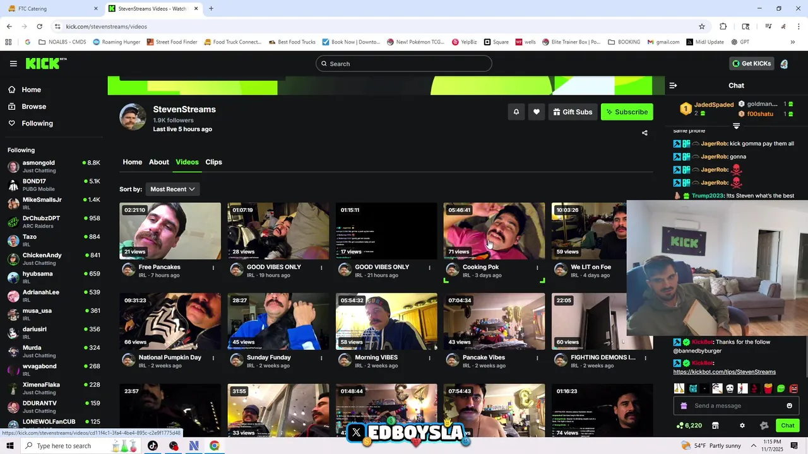
Task: Open the Square bookmark
Action: click(x=496, y=42)
